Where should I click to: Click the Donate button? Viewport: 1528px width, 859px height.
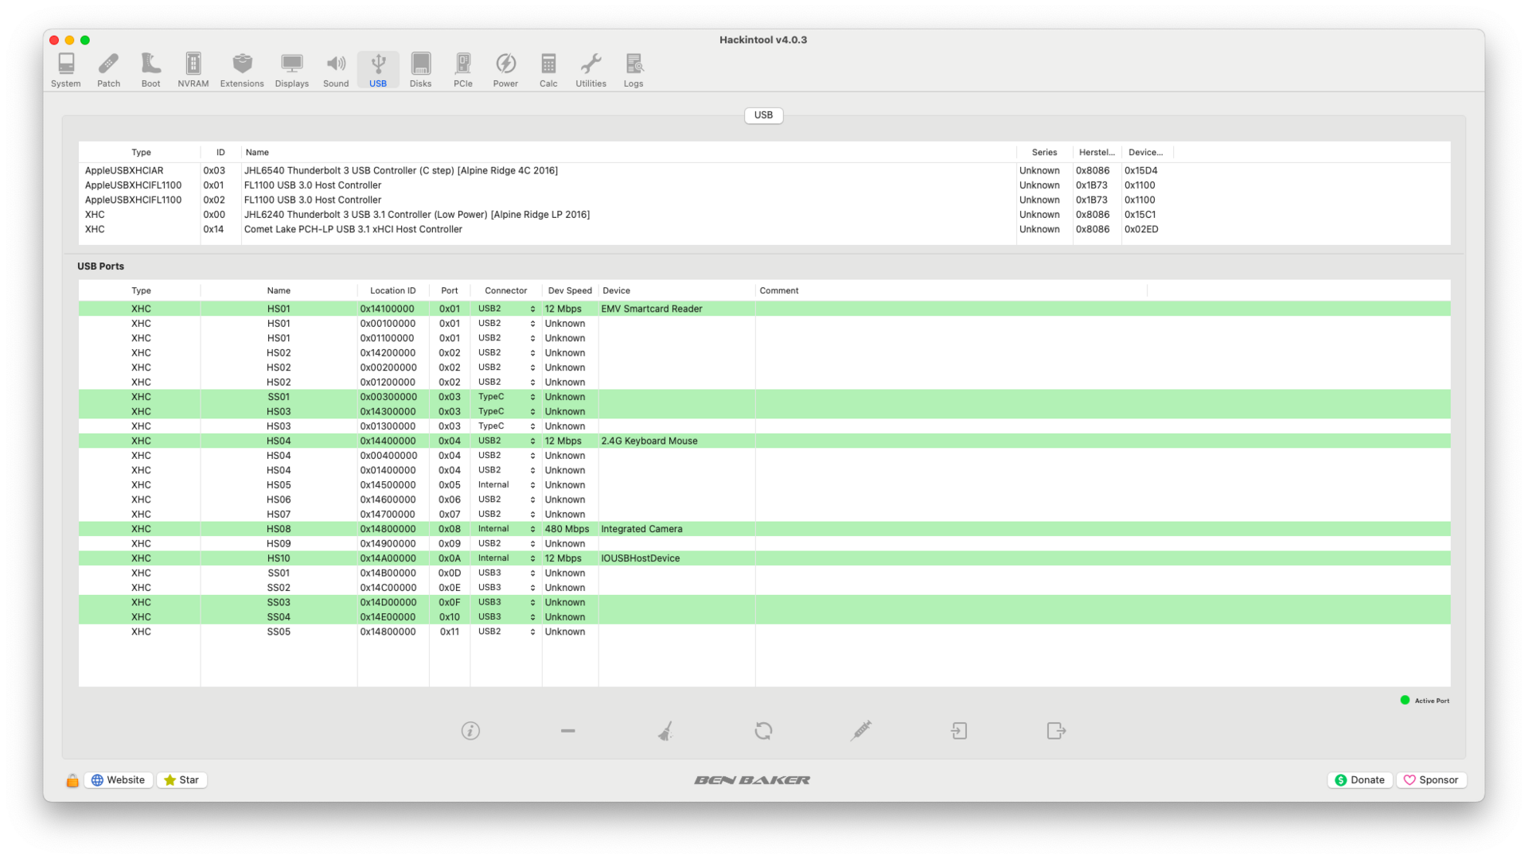[1359, 780]
